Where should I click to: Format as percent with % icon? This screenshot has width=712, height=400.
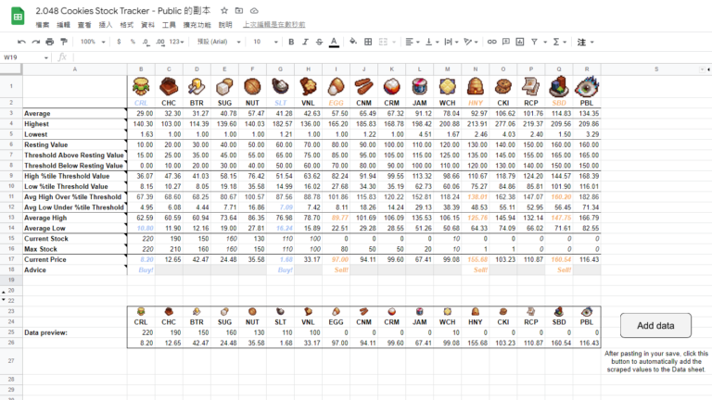(133, 42)
